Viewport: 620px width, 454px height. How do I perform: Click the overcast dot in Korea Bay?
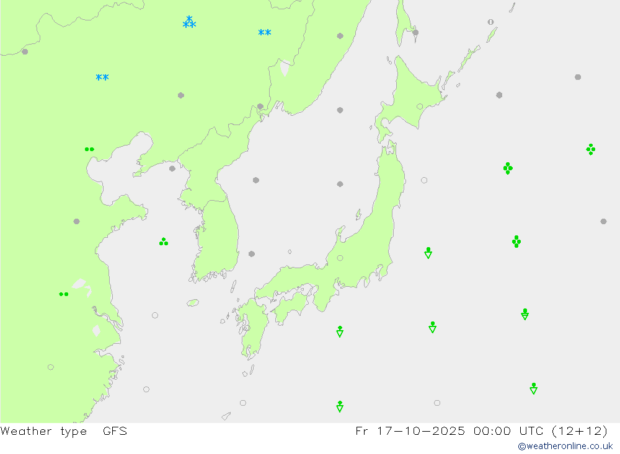[x=172, y=168]
